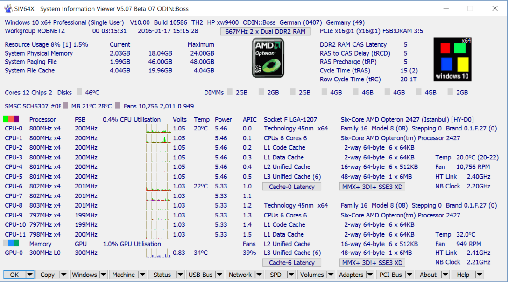Click the '10,756 RPM' fan value
The image size is (508, 282).
pos(473,167)
